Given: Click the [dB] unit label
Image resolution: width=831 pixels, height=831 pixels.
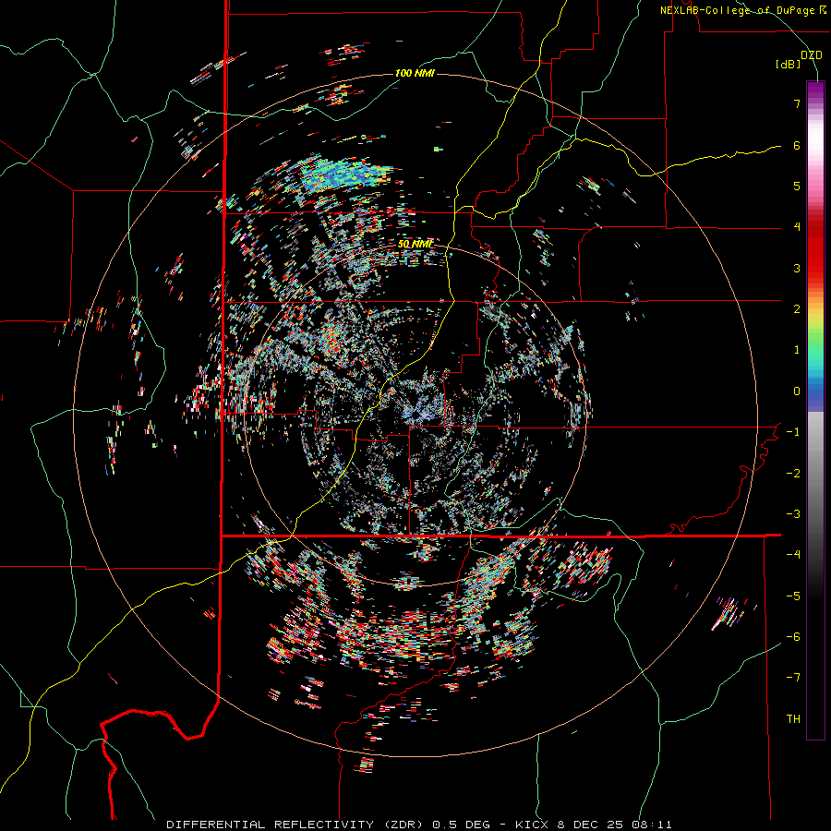Looking at the screenshot, I should coord(788,64).
